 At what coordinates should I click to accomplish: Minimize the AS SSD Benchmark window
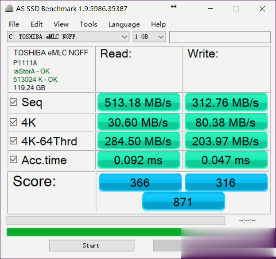point(210,8)
